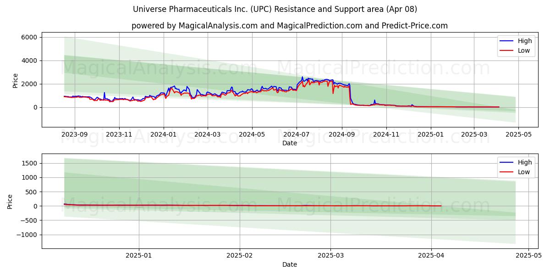
Task: Click the 2025-03 tick label on bottom chart
Action: coord(330,256)
